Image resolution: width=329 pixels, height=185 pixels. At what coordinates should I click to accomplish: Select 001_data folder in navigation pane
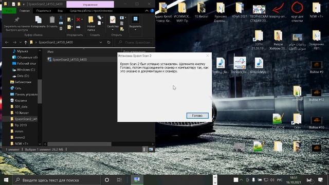(x=21, y=107)
